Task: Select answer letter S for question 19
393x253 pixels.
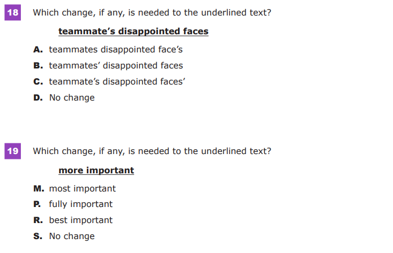Action: pos(37,236)
